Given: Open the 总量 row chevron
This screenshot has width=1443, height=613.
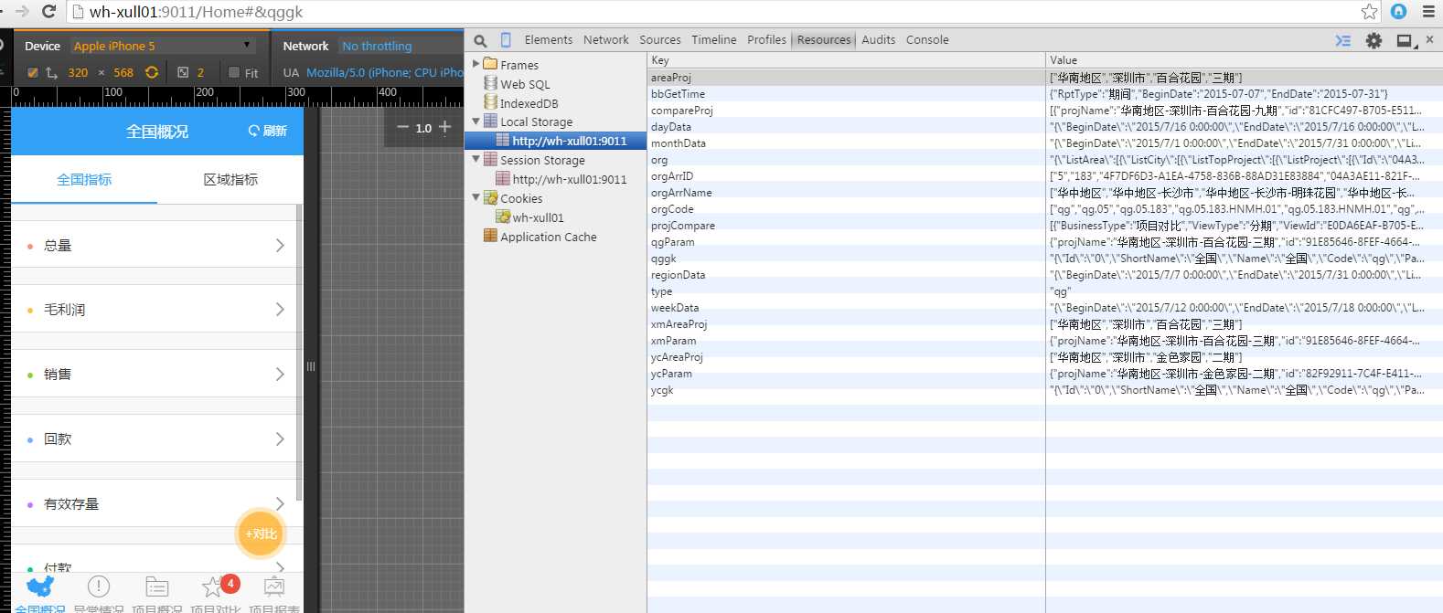Looking at the screenshot, I should [x=280, y=245].
